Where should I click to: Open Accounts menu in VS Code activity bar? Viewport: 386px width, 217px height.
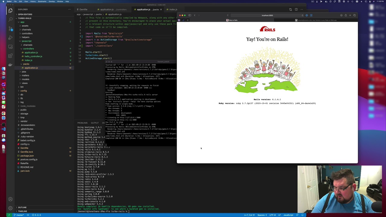10,199
